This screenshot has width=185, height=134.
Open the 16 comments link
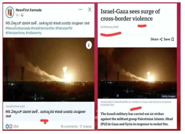tap(69, 126)
